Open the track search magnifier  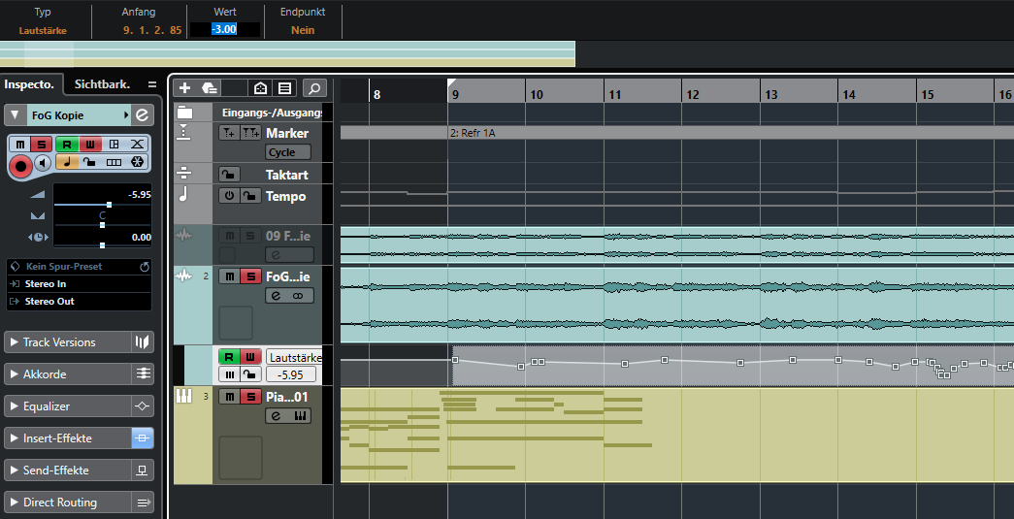click(x=313, y=88)
